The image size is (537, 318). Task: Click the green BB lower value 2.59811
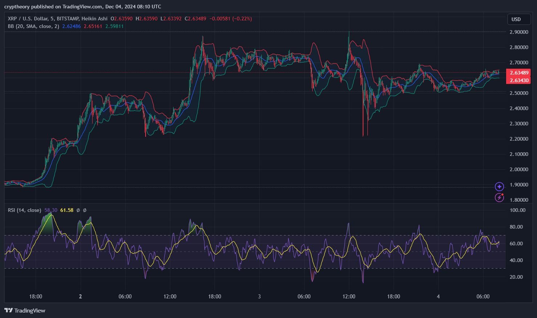click(x=114, y=26)
